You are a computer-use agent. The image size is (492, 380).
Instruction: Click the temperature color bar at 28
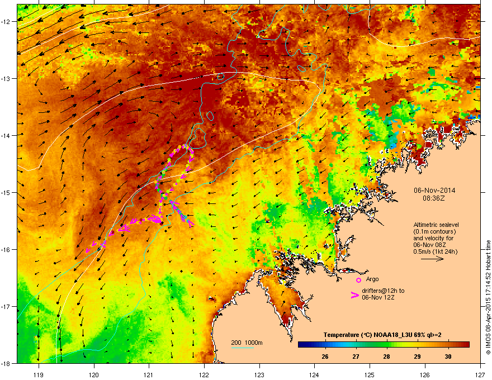coord(387,345)
